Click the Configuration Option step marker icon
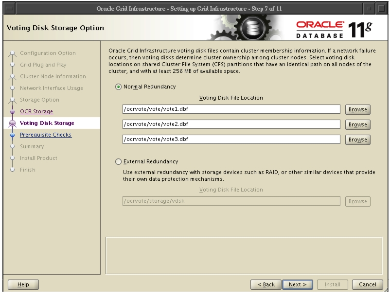The height and width of the screenshot is (298, 390). [x=13, y=53]
